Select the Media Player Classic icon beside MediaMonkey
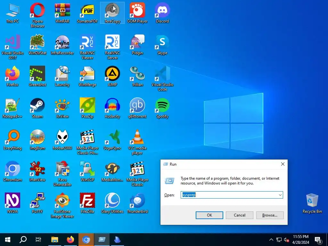328x246 pixels. coord(137,174)
